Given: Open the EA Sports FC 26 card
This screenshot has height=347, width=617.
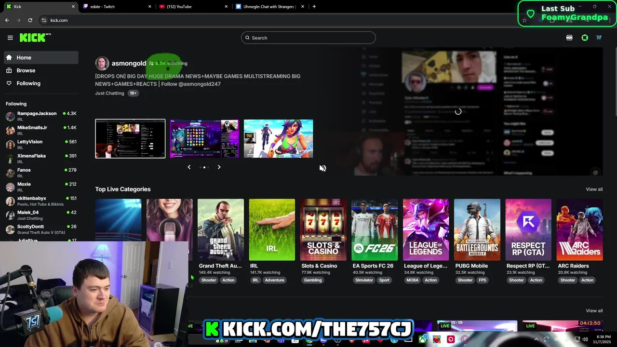Looking at the screenshot, I should coord(375,230).
